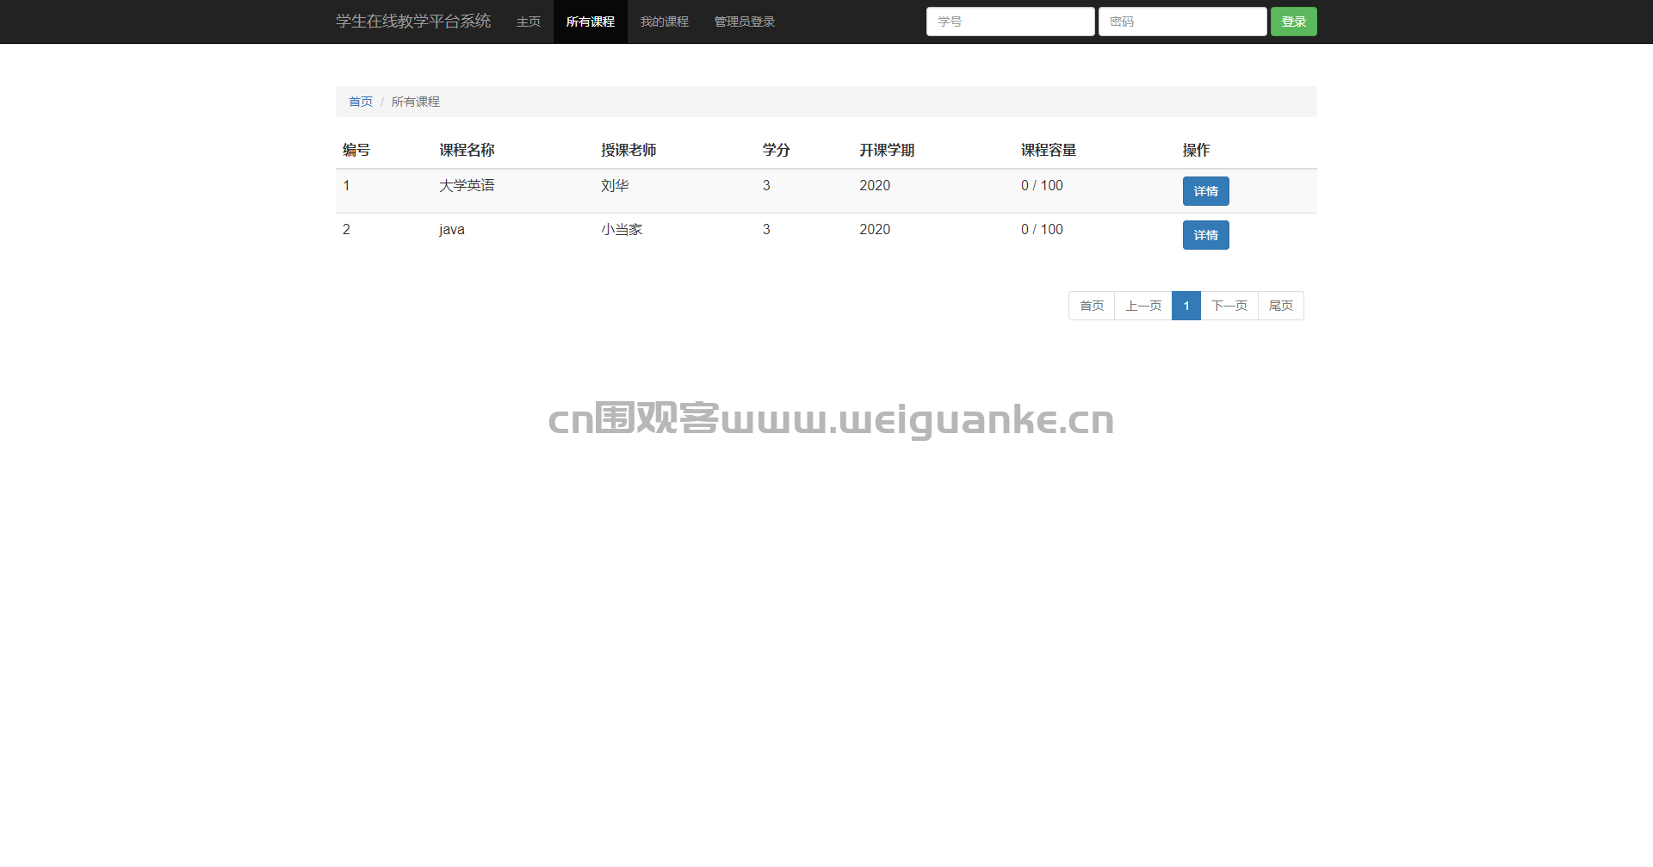Go to 上一页 in pagination

coord(1143,306)
